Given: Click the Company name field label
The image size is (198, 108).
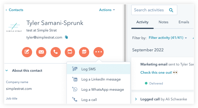Looking at the screenshot, I should pyautogui.click(x=17, y=82).
